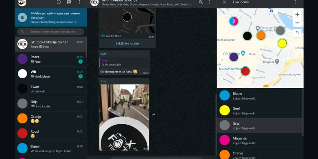The image size is (318, 159).
Task: Start a new chat with message icon
Action: (x=69, y=2)
